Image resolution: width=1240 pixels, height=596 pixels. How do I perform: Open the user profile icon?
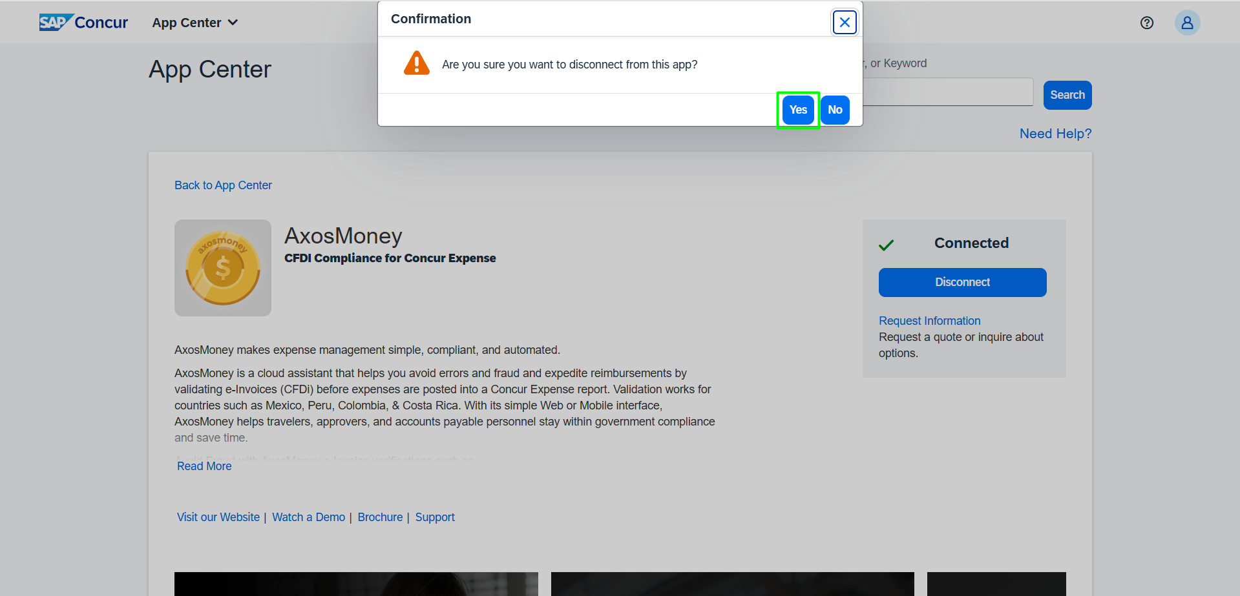1187,23
